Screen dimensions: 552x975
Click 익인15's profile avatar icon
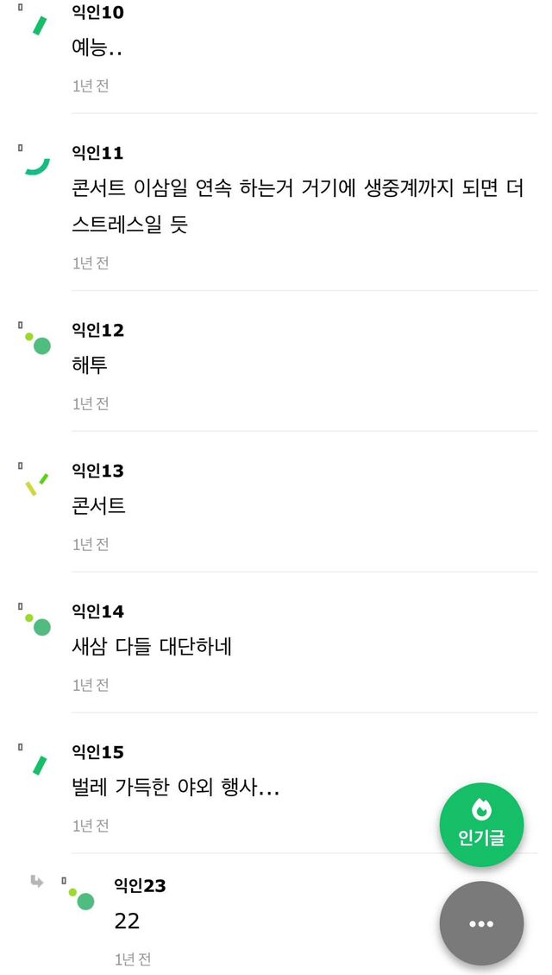coord(38,765)
